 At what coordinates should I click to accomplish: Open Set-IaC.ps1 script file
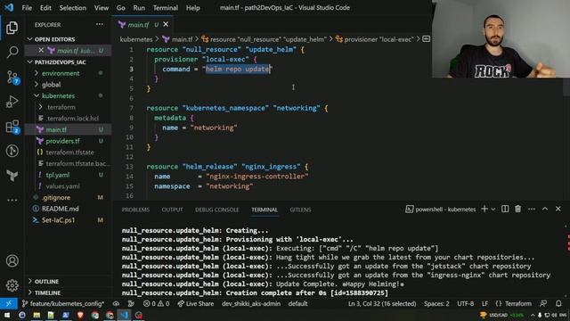coord(58,220)
